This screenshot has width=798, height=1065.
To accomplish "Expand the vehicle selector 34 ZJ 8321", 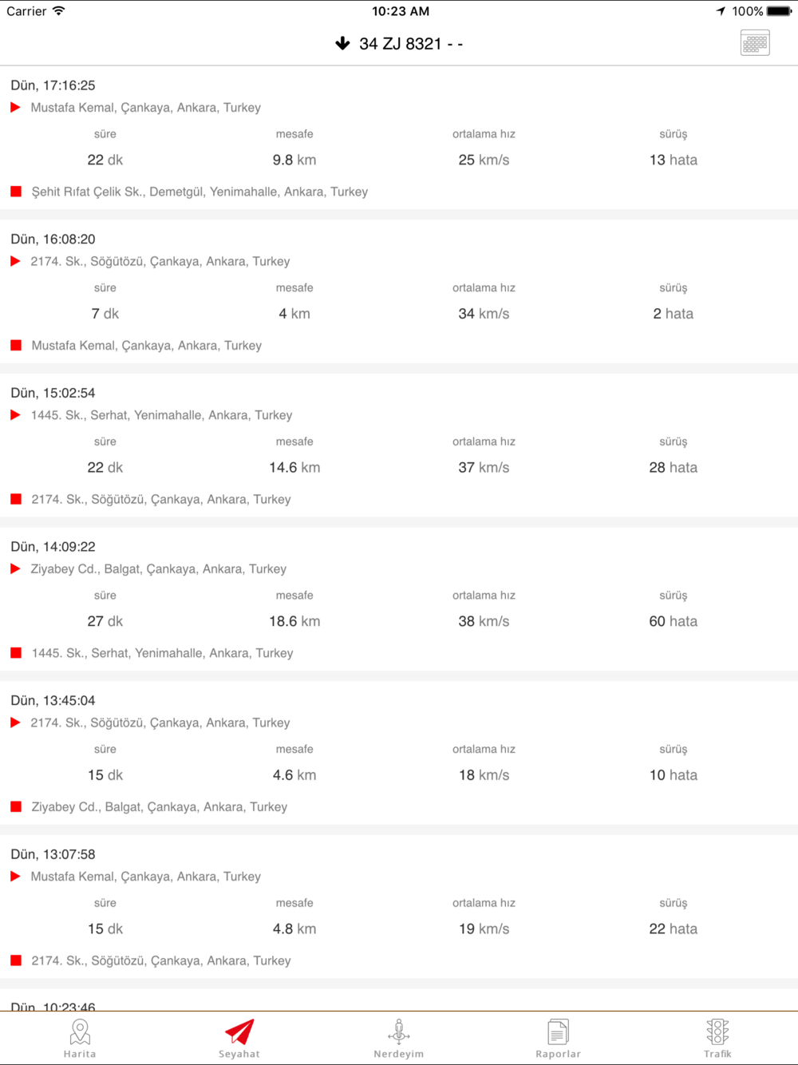I will pos(400,44).
